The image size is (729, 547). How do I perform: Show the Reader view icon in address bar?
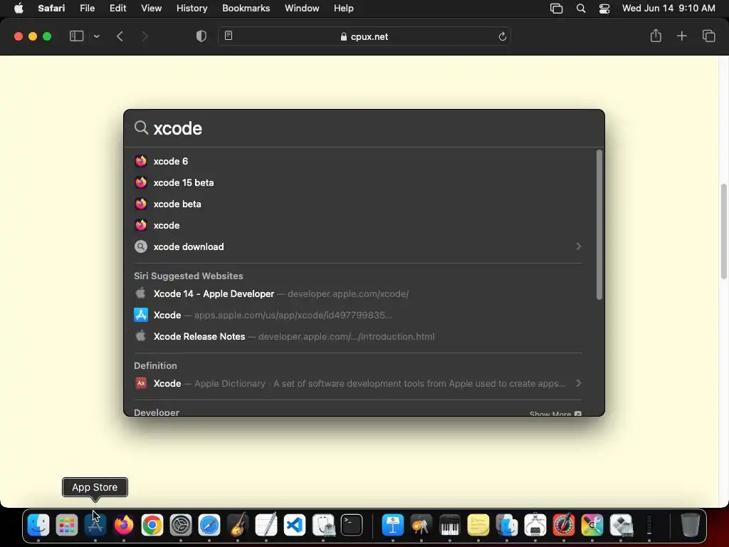[x=229, y=36]
